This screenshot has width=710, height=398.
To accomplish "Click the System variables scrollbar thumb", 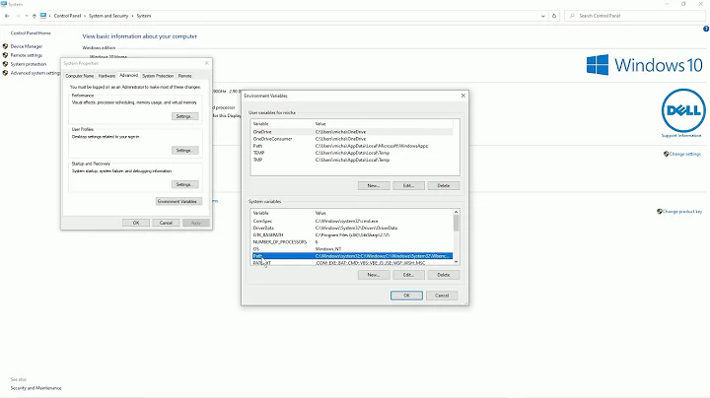I will click(x=456, y=224).
